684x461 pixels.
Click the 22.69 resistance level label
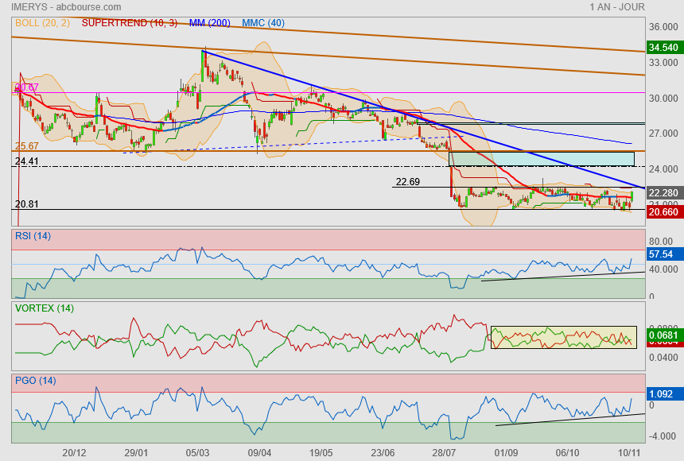[x=407, y=182]
